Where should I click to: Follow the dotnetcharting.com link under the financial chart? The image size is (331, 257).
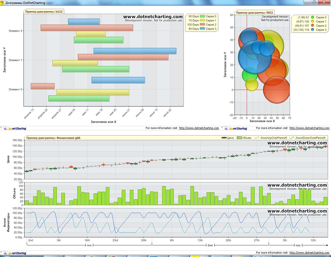[x=309, y=253]
